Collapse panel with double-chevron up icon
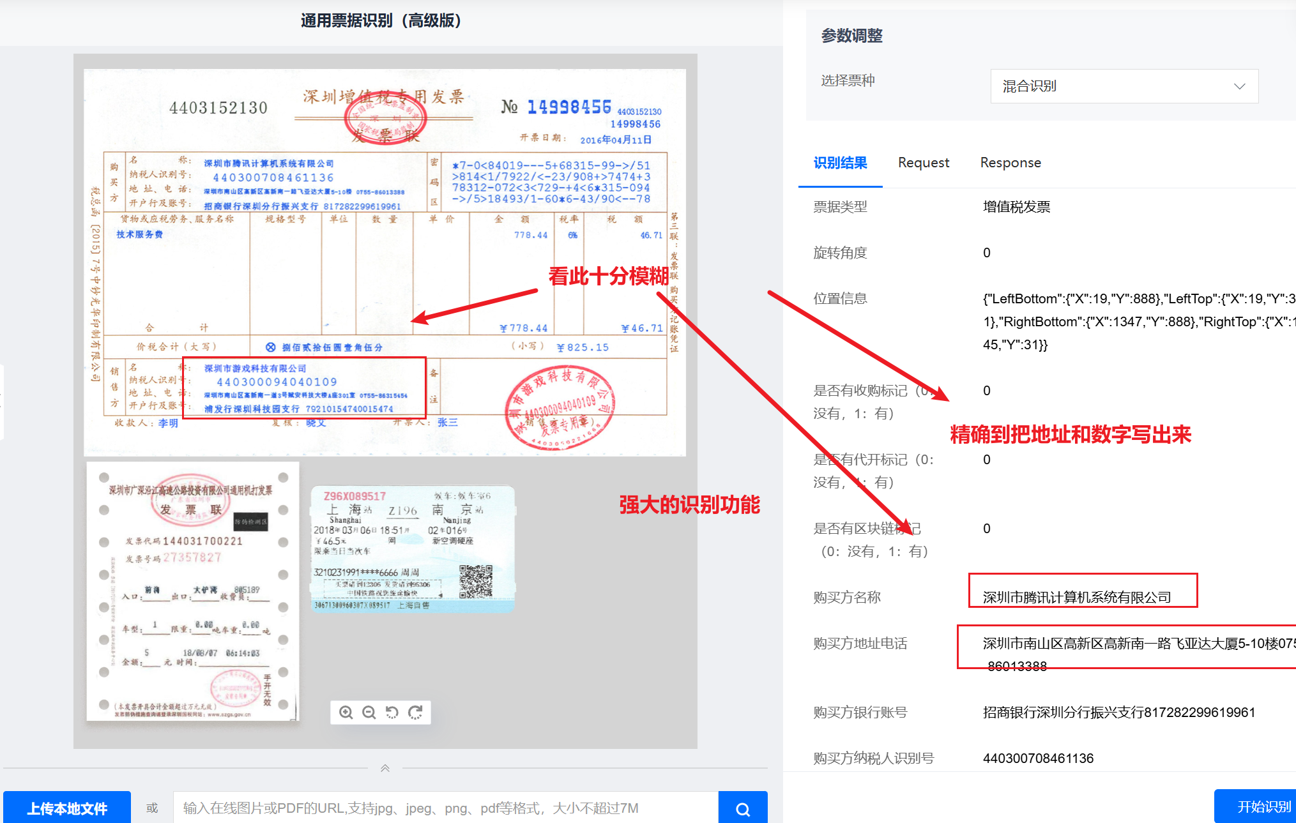This screenshot has width=1296, height=823. [385, 768]
